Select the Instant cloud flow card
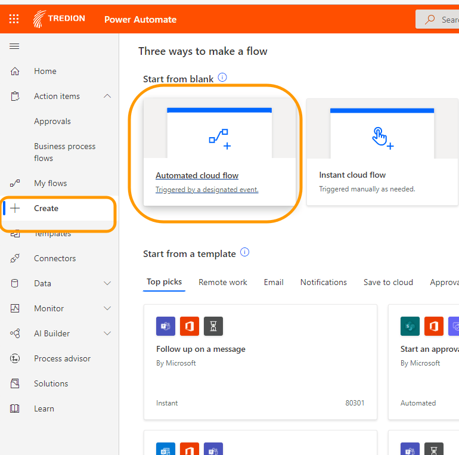This screenshot has height=455, width=459. (382, 153)
